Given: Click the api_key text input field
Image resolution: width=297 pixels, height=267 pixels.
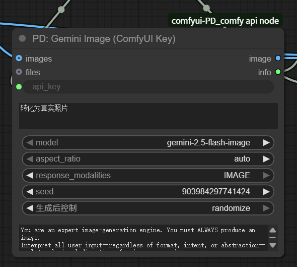Looking at the screenshot, I should click(x=148, y=87).
